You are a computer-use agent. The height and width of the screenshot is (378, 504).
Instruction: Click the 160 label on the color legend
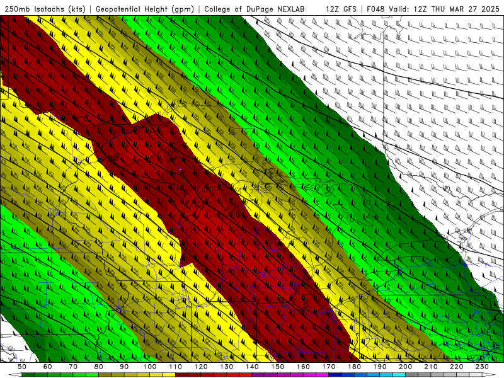(x=303, y=367)
